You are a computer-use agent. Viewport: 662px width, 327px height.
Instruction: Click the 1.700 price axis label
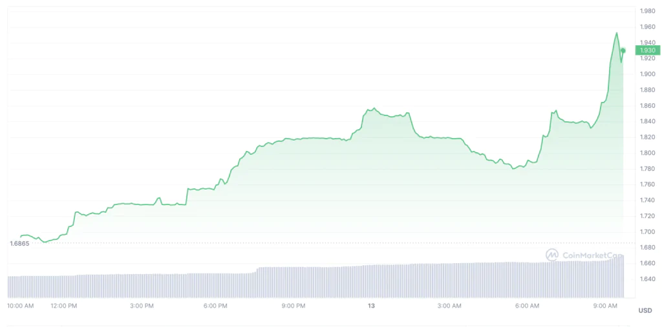pos(647,232)
